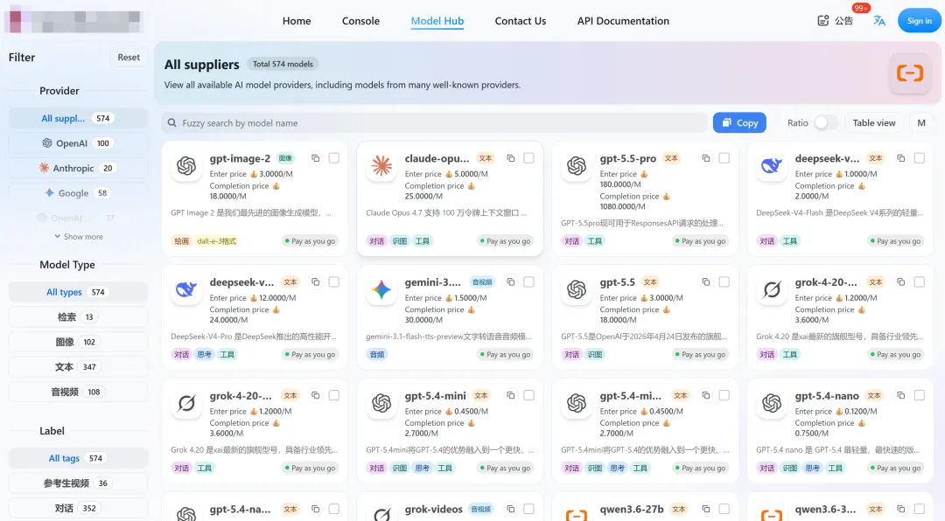This screenshot has width=945, height=521.
Task: Check the grok-videos selection box
Action: 529,509
